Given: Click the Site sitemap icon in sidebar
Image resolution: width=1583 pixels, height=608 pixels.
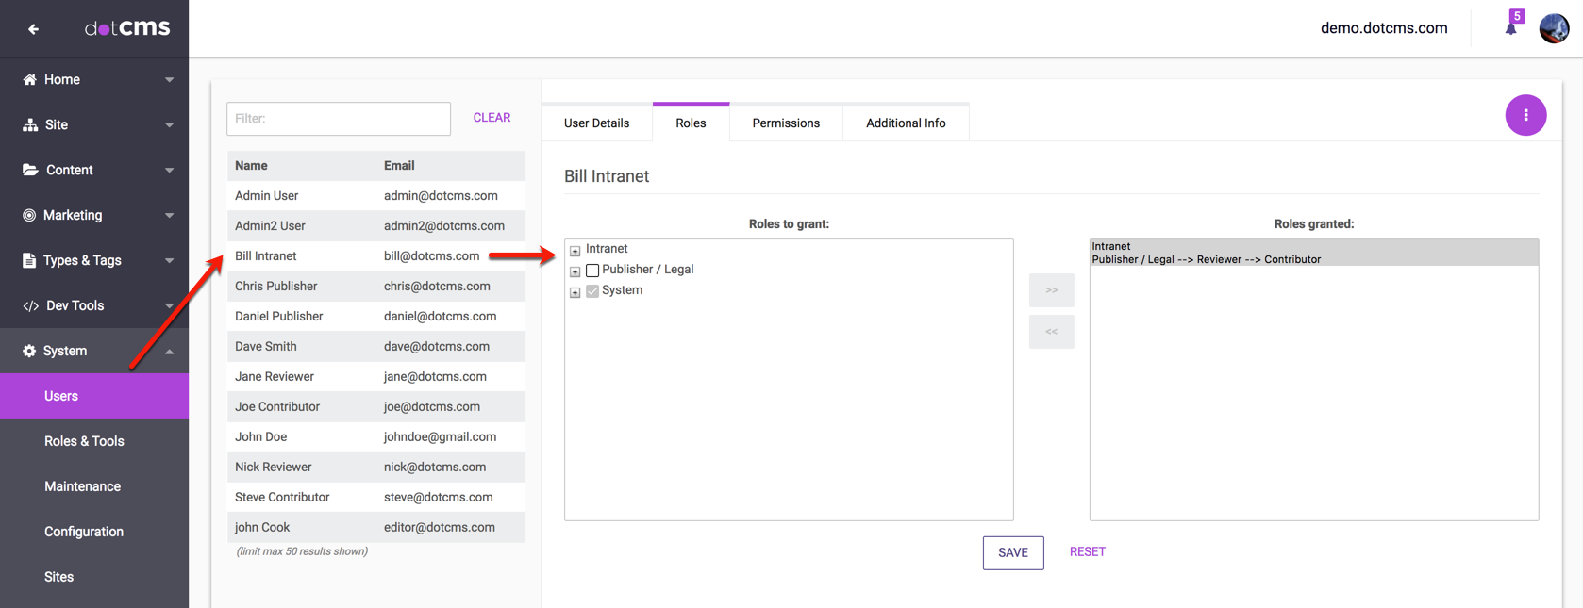Looking at the screenshot, I should click(29, 125).
